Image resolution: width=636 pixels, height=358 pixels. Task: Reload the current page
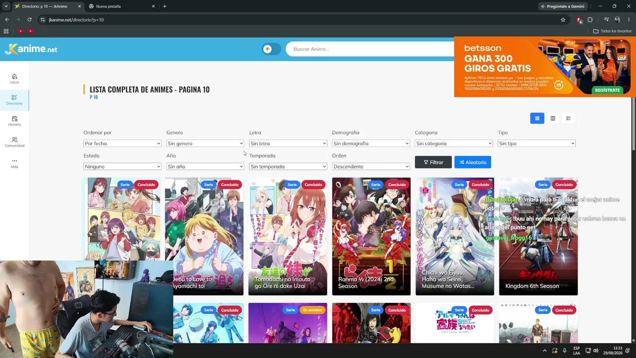29,20
